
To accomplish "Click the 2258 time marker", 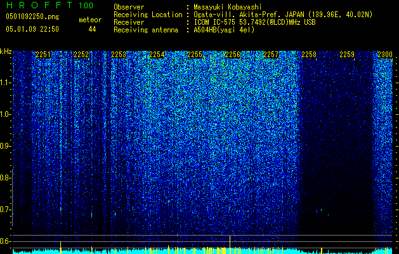I will (309, 55).
